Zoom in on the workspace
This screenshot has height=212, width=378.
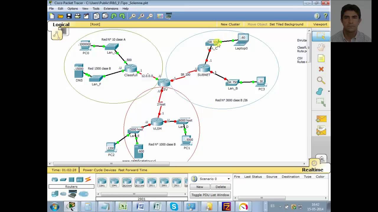133,16
